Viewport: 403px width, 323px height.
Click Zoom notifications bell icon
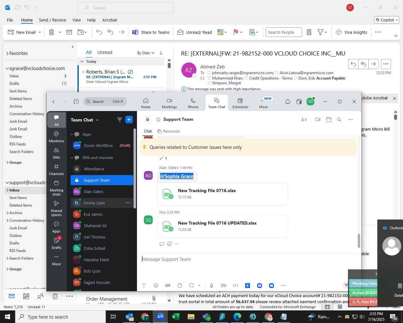click(288, 102)
